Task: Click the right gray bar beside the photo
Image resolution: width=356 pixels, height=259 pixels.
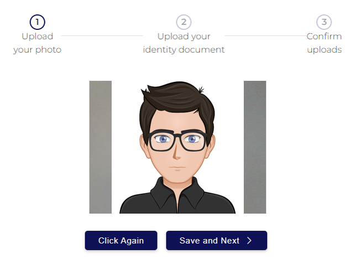Action: tap(255, 147)
